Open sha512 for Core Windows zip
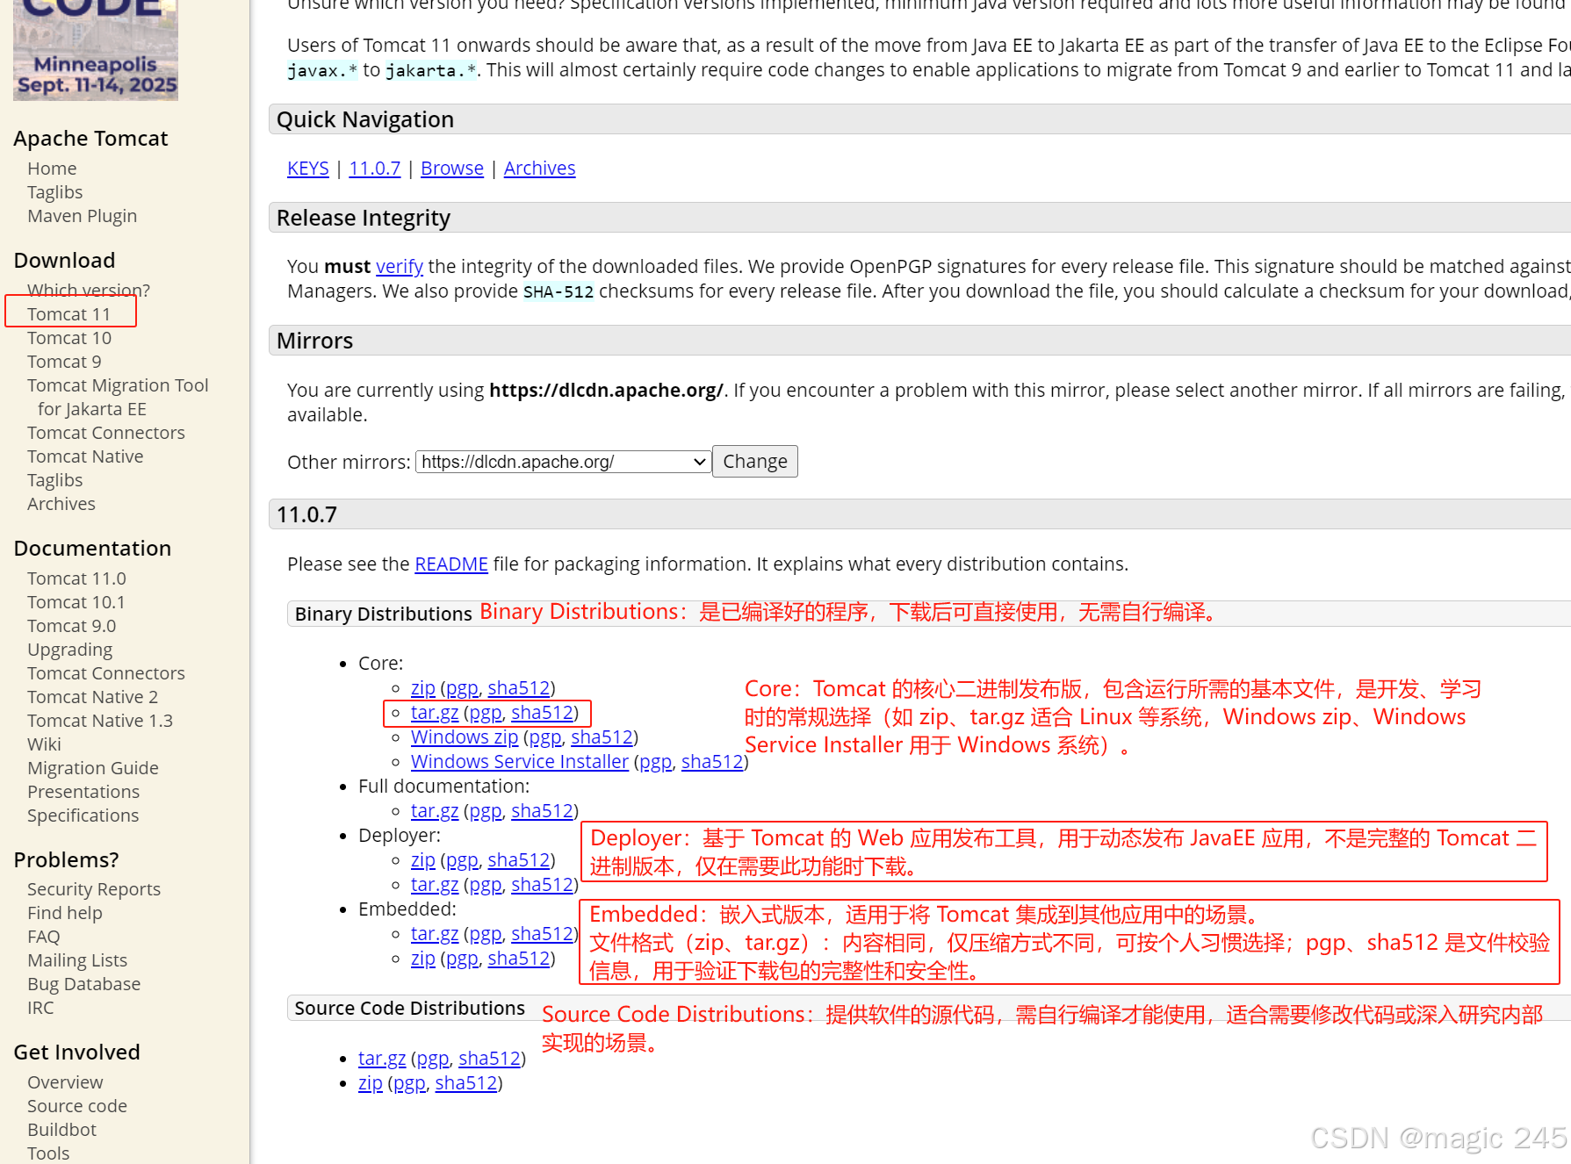 [x=602, y=737]
